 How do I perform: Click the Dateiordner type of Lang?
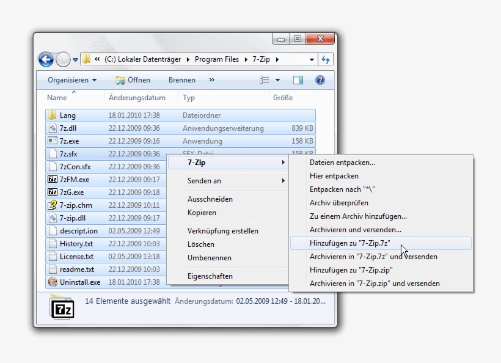[202, 116]
